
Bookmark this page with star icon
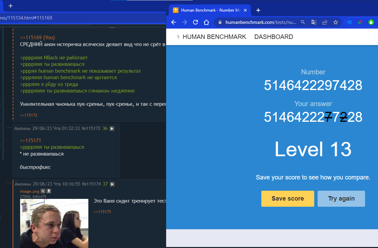[x=336, y=22]
